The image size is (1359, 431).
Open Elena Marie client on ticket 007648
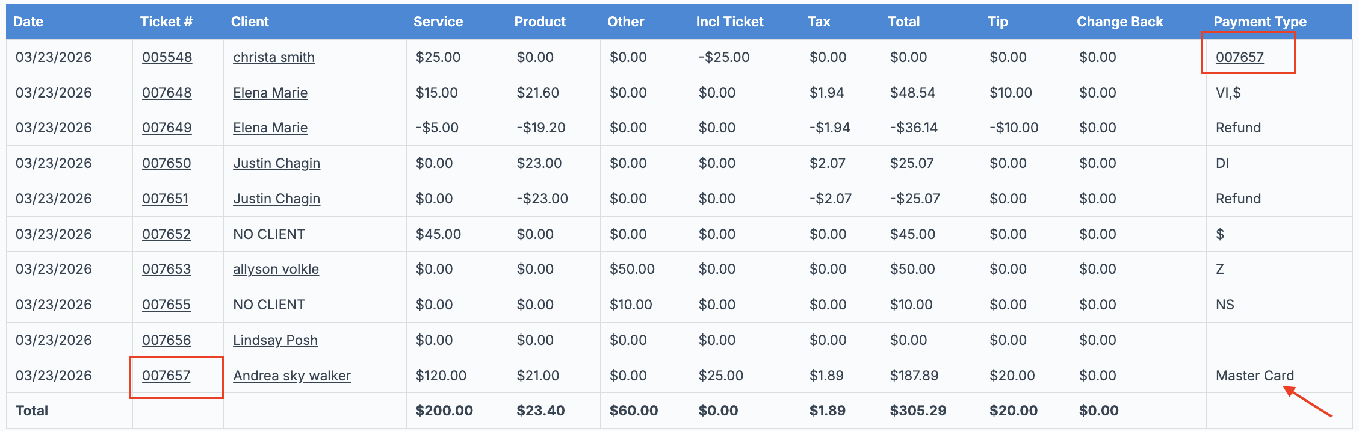pos(270,93)
